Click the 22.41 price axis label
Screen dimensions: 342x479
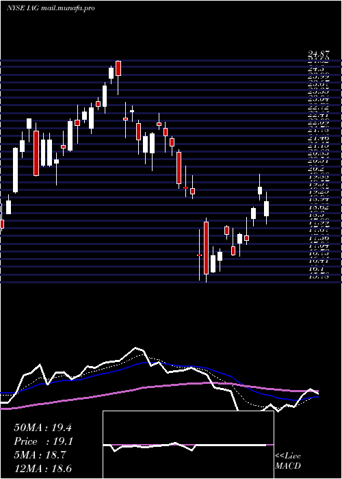point(318,115)
